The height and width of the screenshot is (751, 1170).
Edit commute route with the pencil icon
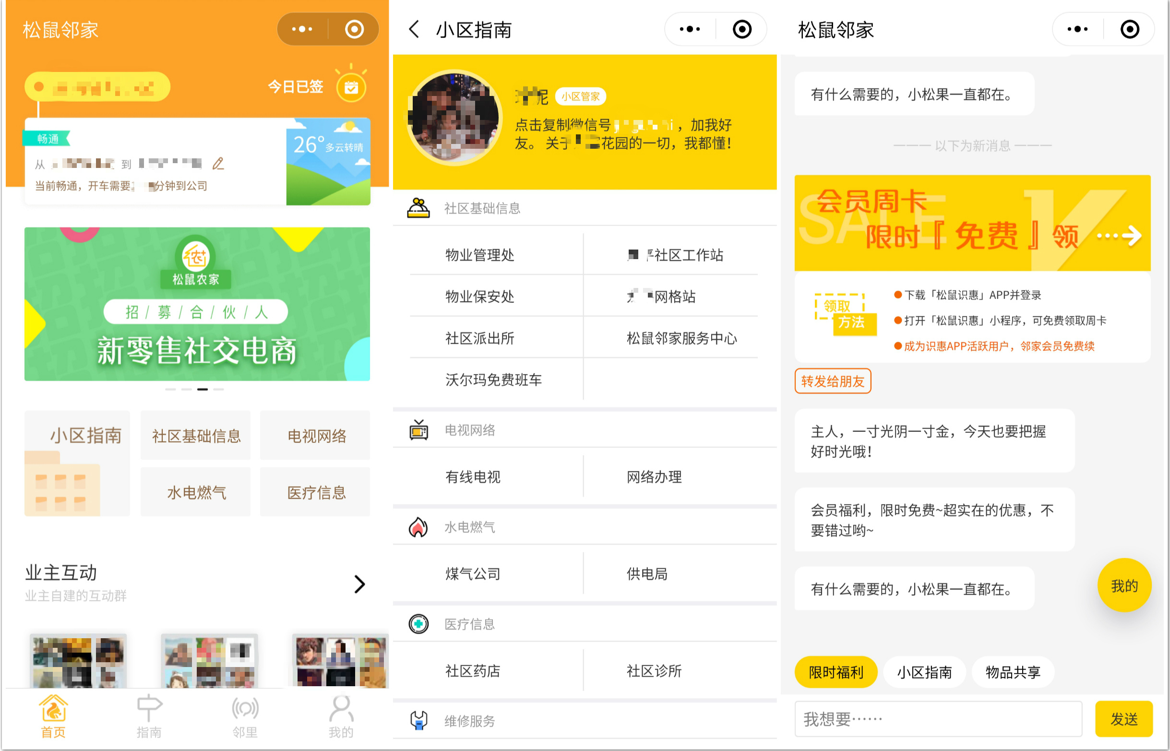[x=218, y=164]
